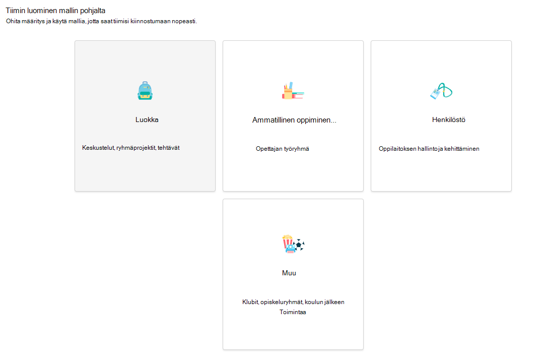
Task: Click heading 'Tiimin luominen mallin pohjalta'
Action: (x=55, y=11)
